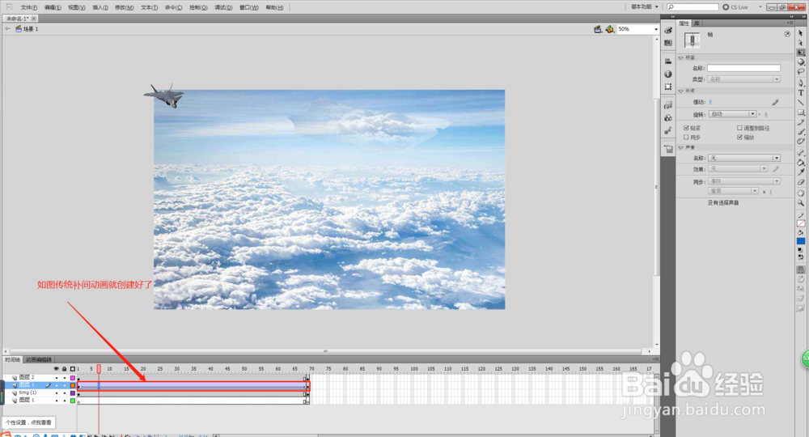Open the 插入(I) menu

coord(100,7)
